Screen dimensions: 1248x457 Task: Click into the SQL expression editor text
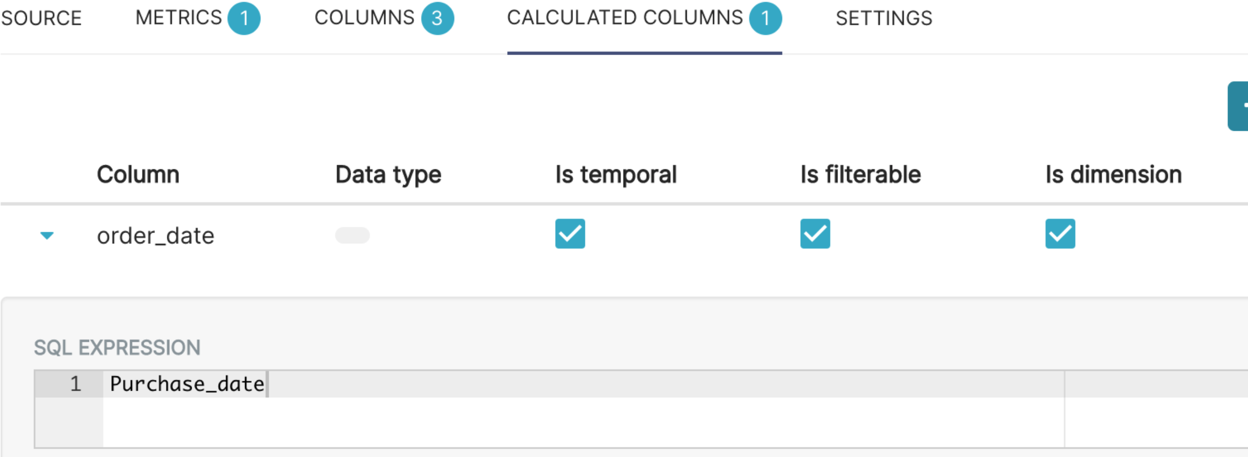[x=187, y=384]
